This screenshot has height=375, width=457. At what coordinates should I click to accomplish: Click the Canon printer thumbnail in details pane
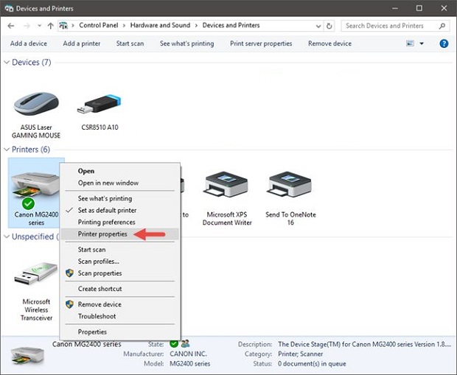coord(28,355)
